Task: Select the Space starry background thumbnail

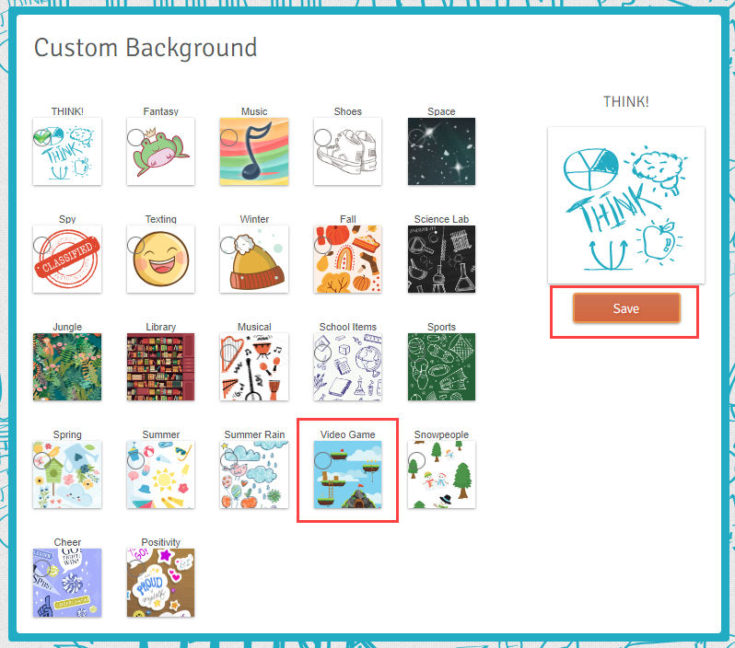Action: pyautogui.click(x=441, y=151)
